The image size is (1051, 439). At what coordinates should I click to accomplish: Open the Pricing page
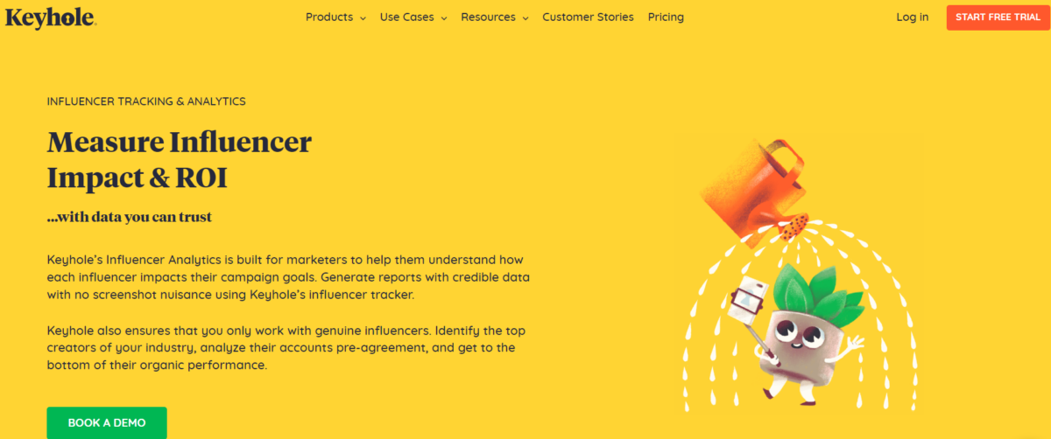(x=666, y=17)
